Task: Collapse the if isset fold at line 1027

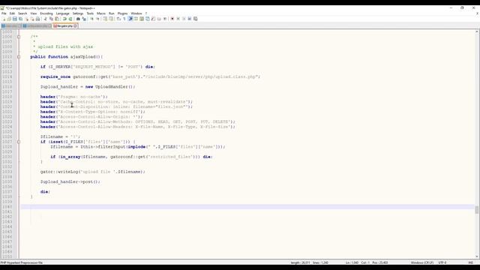Action: tap(19, 142)
